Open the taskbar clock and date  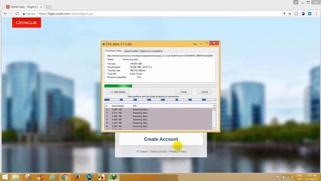click(311, 177)
